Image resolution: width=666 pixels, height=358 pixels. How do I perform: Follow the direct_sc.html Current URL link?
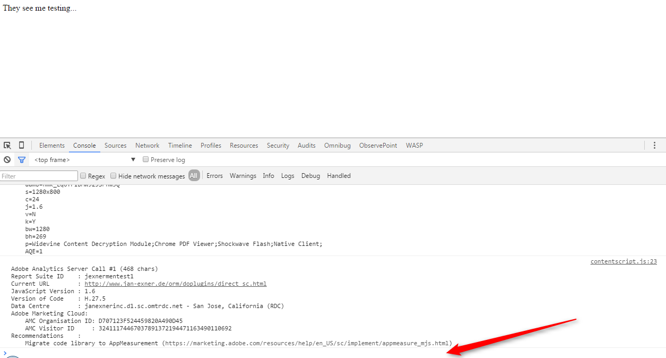tap(176, 284)
